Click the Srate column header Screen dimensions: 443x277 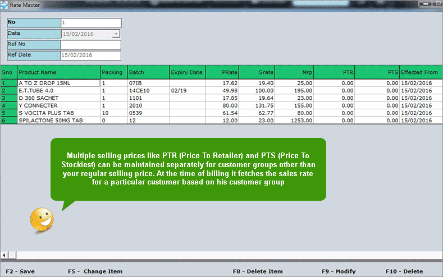[x=257, y=72]
